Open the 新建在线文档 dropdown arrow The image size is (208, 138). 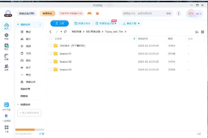(x=115, y=24)
